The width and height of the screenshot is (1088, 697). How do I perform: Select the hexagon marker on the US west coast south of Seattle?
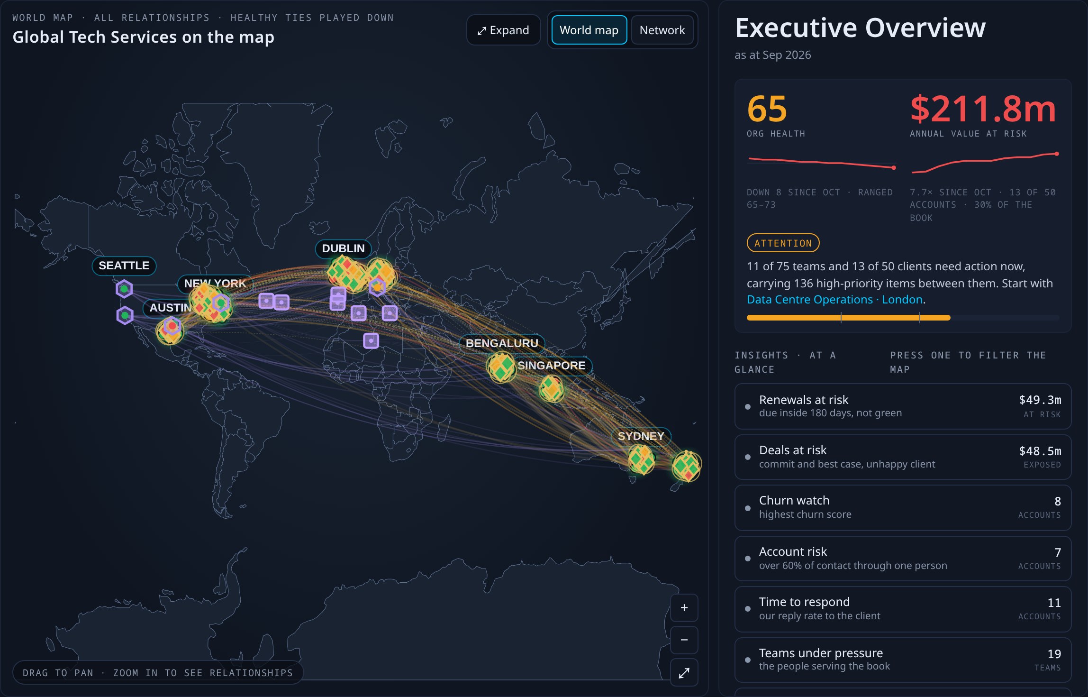click(125, 315)
